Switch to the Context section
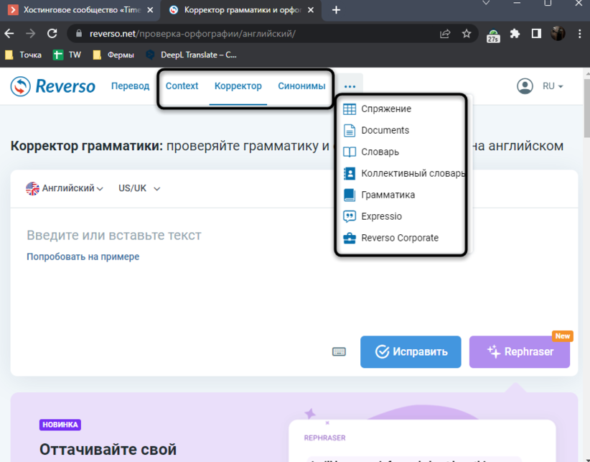 [182, 86]
